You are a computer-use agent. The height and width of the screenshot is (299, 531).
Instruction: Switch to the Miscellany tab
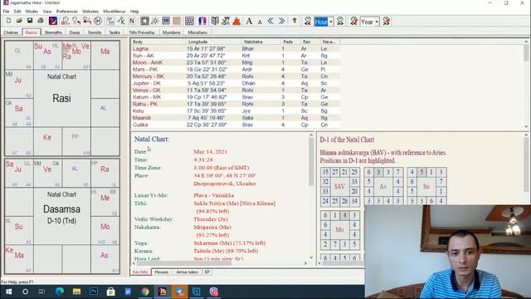(x=197, y=32)
